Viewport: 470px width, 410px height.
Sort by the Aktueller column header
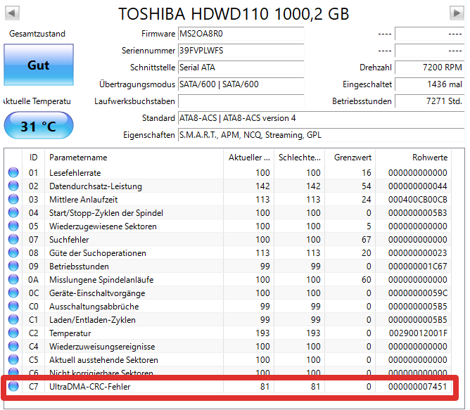click(249, 158)
